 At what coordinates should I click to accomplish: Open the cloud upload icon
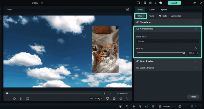tap(150, 3)
